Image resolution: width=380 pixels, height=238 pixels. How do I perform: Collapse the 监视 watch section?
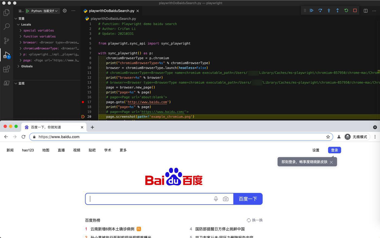pyautogui.click(x=16, y=83)
